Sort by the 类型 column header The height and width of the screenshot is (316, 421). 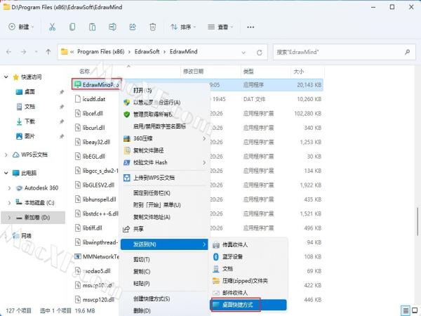(x=248, y=71)
